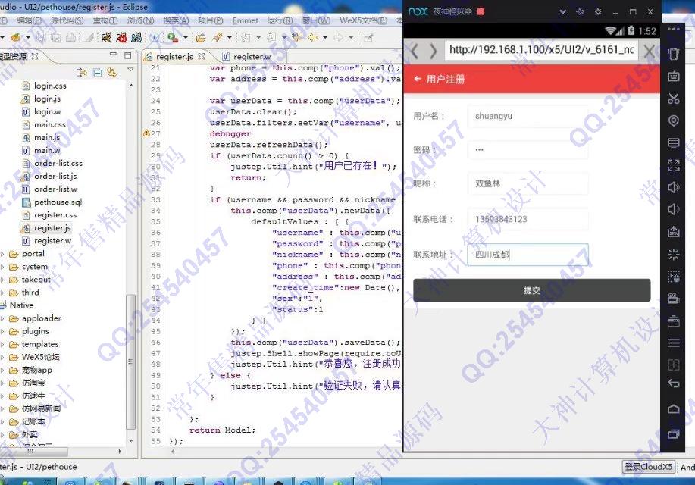Open dropdown arrow next to run icon
The width and height of the screenshot is (695, 485).
(185, 38)
